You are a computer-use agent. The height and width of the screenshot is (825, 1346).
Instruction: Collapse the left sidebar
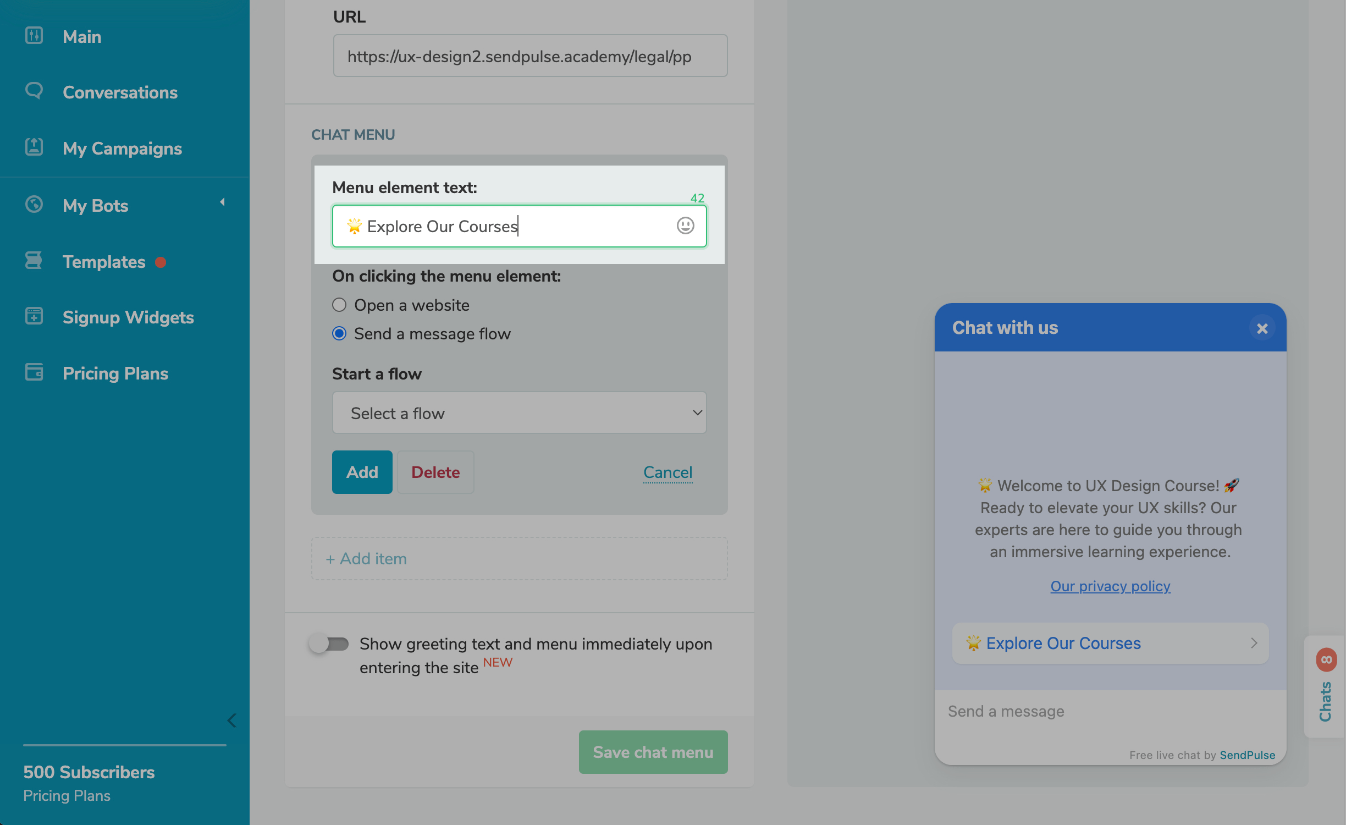[x=231, y=721]
